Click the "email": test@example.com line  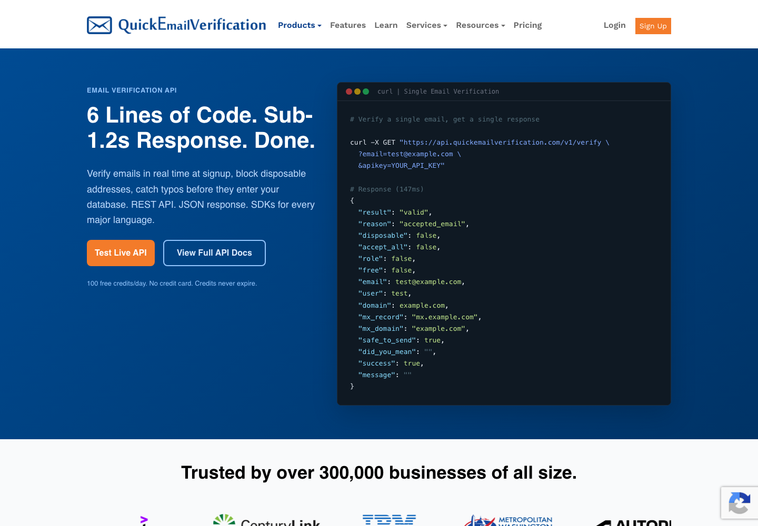412,282
